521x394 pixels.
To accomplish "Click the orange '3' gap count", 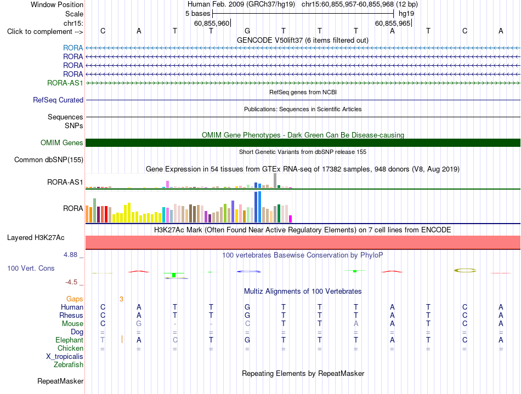I will [x=122, y=299].
